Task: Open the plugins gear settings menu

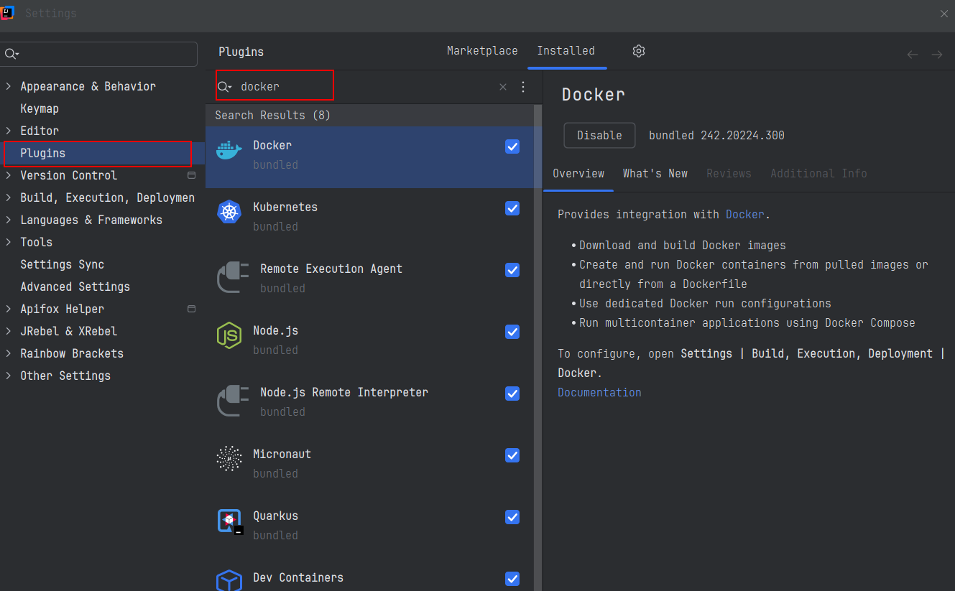Action: (639, 51)
